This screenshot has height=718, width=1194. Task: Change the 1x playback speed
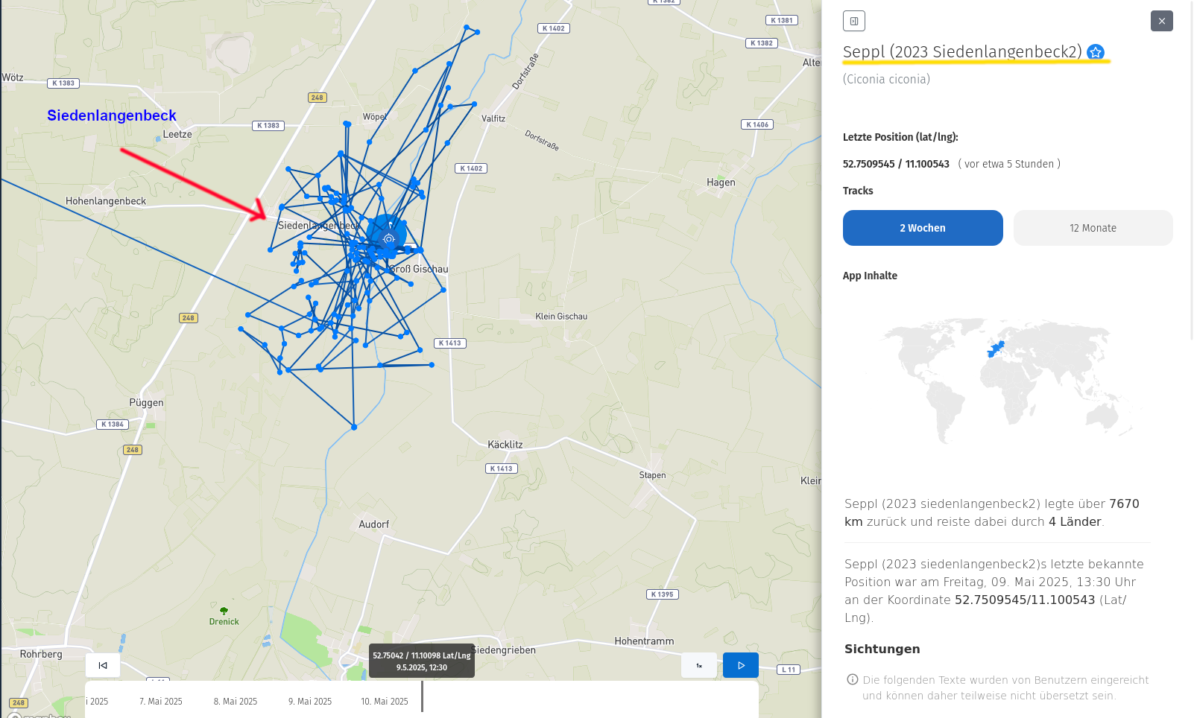pyautogui.click(x=699, y=665)
